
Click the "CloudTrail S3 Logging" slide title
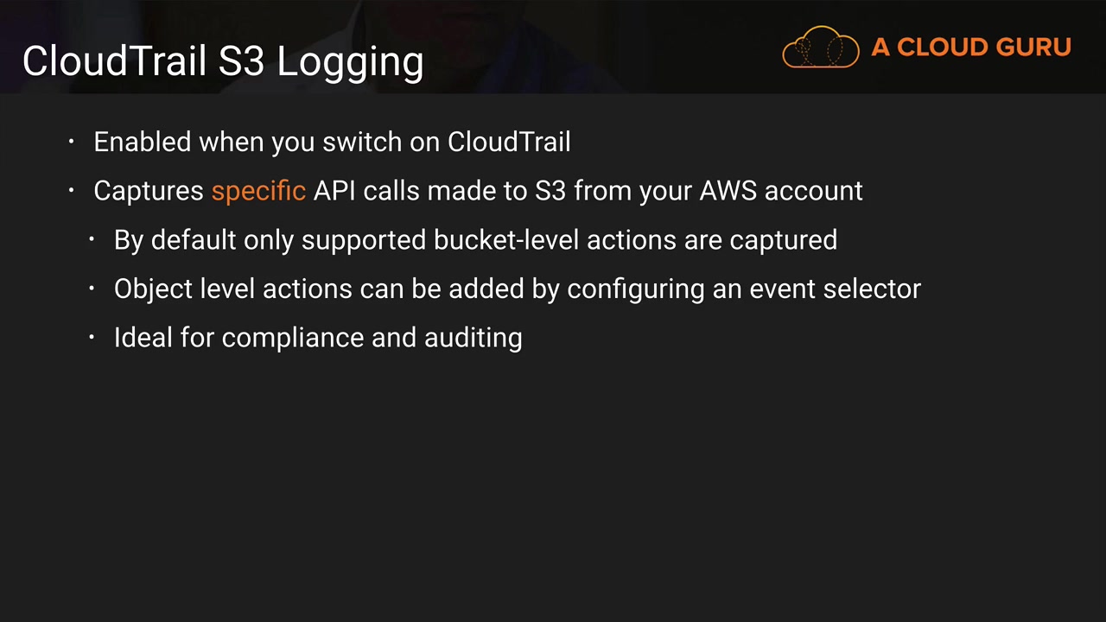point(223,61)
